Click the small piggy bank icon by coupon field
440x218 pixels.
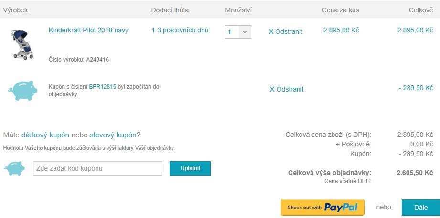pos(14,168)
